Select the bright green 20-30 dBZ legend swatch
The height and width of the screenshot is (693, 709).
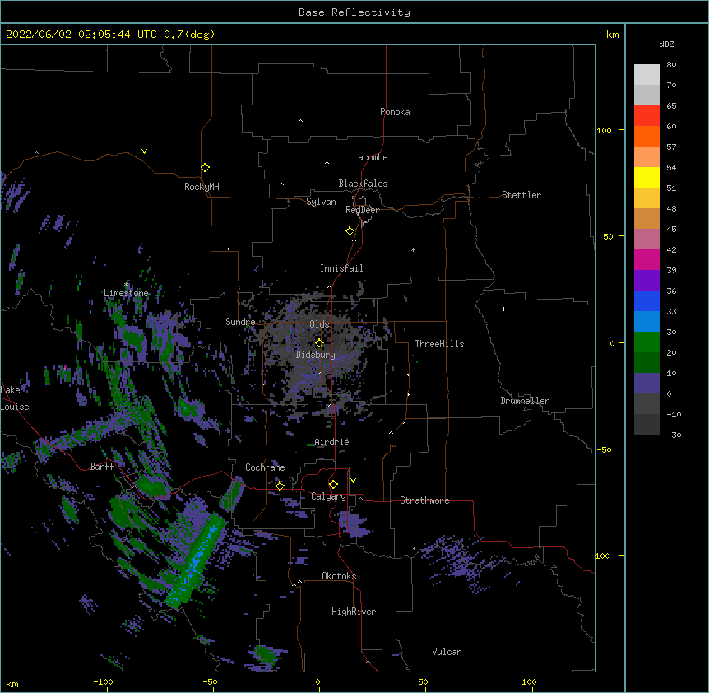(646, 342)
